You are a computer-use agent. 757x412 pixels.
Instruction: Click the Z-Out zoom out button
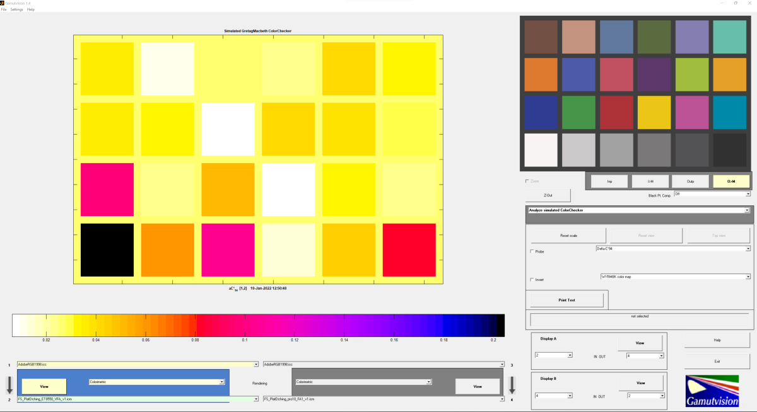click(547, 195)
